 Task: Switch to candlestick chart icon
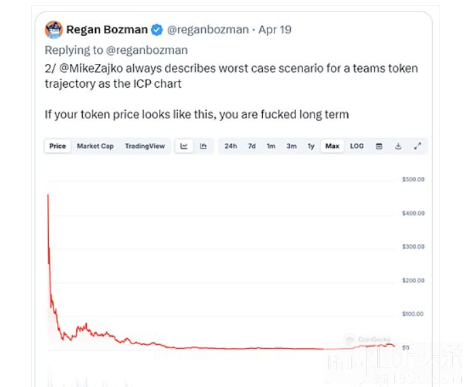click(x=203, y=146)
